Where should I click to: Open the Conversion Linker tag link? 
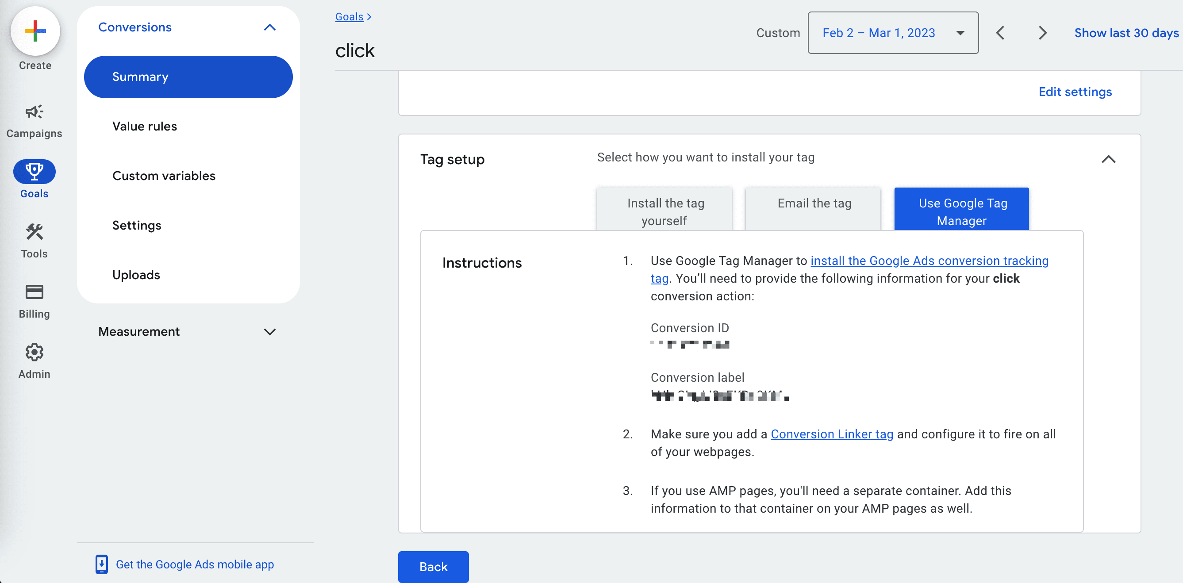point(832,434)
